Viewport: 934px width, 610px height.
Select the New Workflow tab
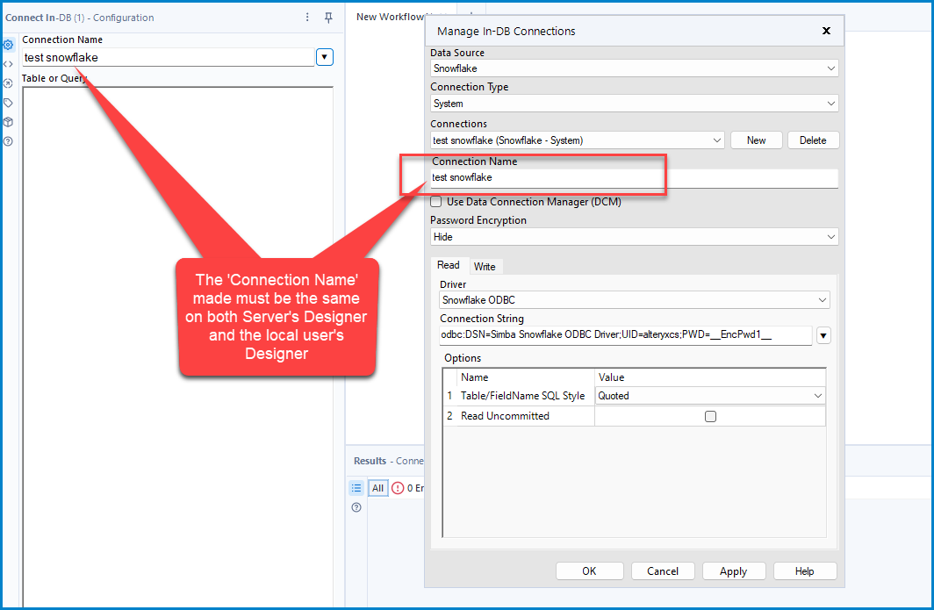click(x=390, y=17)
